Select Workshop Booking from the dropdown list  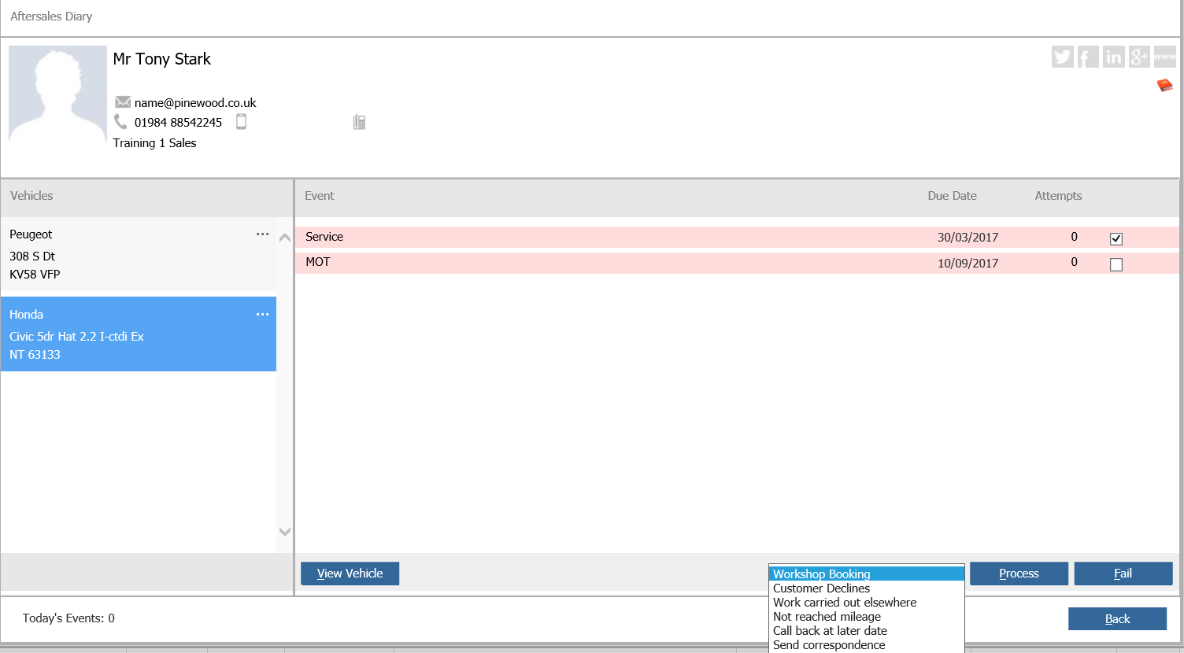866,574
